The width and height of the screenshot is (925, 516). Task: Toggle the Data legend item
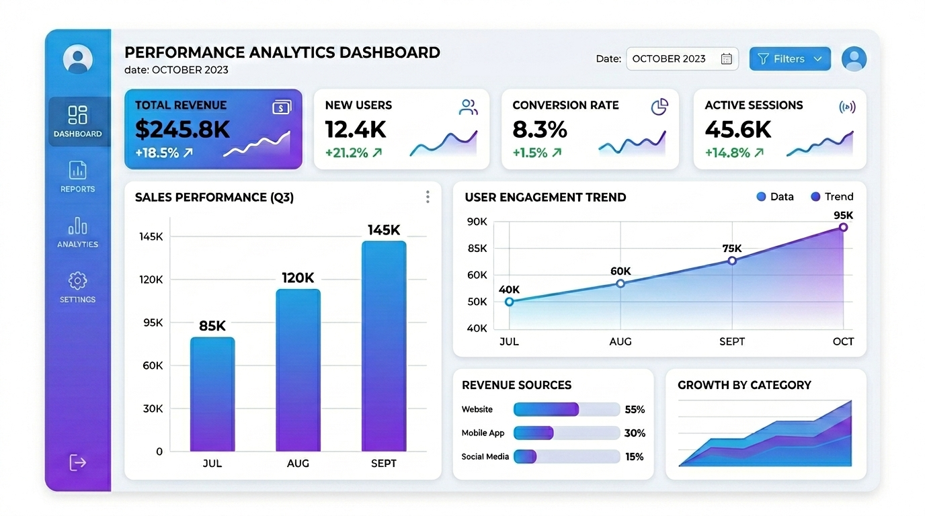click(x=775, y=197)
